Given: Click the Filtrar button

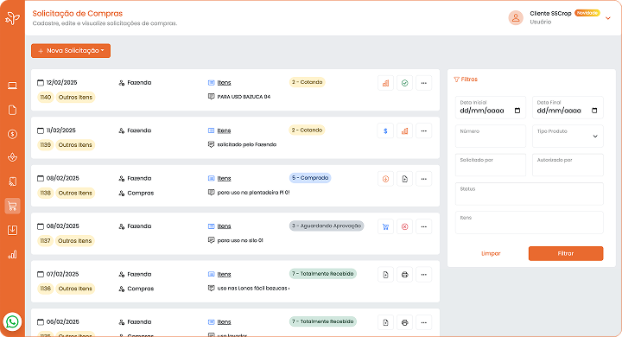Looking at the screenshot, I should [x=566, y=254].
